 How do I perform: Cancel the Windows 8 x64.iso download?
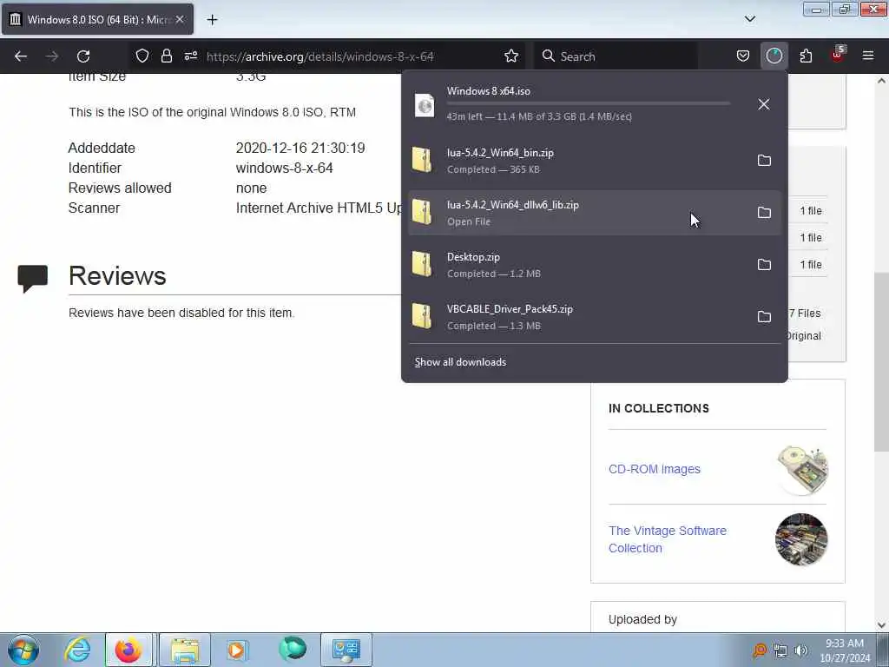tap(764, 104)
